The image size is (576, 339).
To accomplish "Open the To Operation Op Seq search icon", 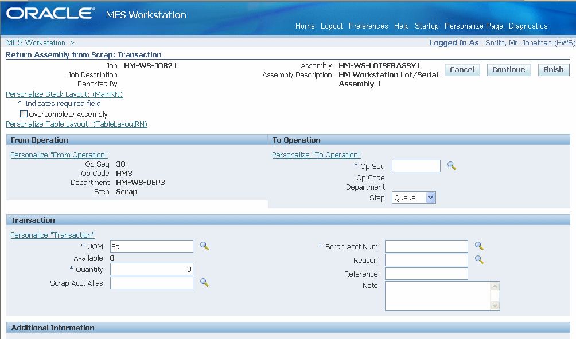I will point(452,166).
